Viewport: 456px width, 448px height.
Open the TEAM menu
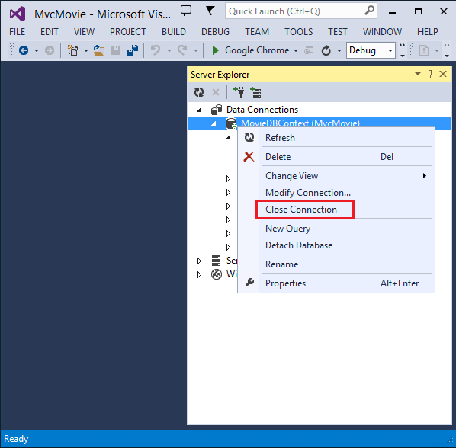tap(257, 32)
